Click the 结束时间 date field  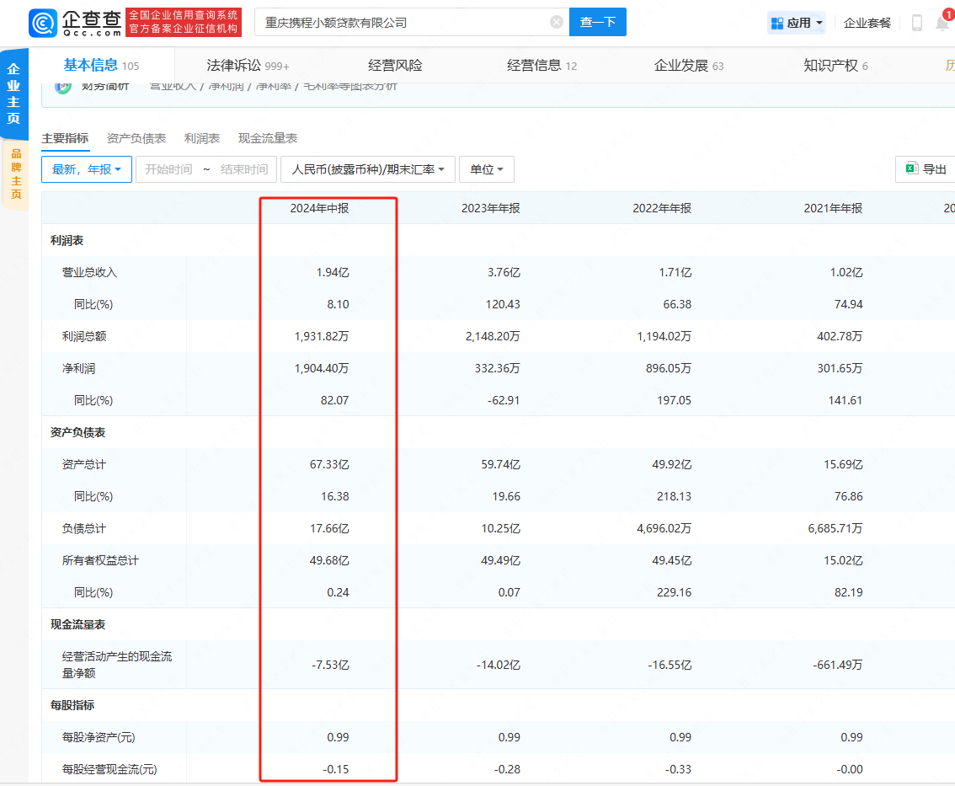coord(244,169)
